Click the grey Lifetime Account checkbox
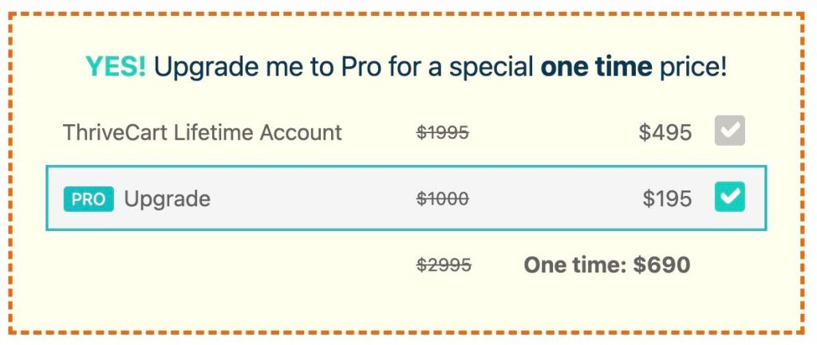Viewport: 817px width, 345px height. [x=729, y=131]
